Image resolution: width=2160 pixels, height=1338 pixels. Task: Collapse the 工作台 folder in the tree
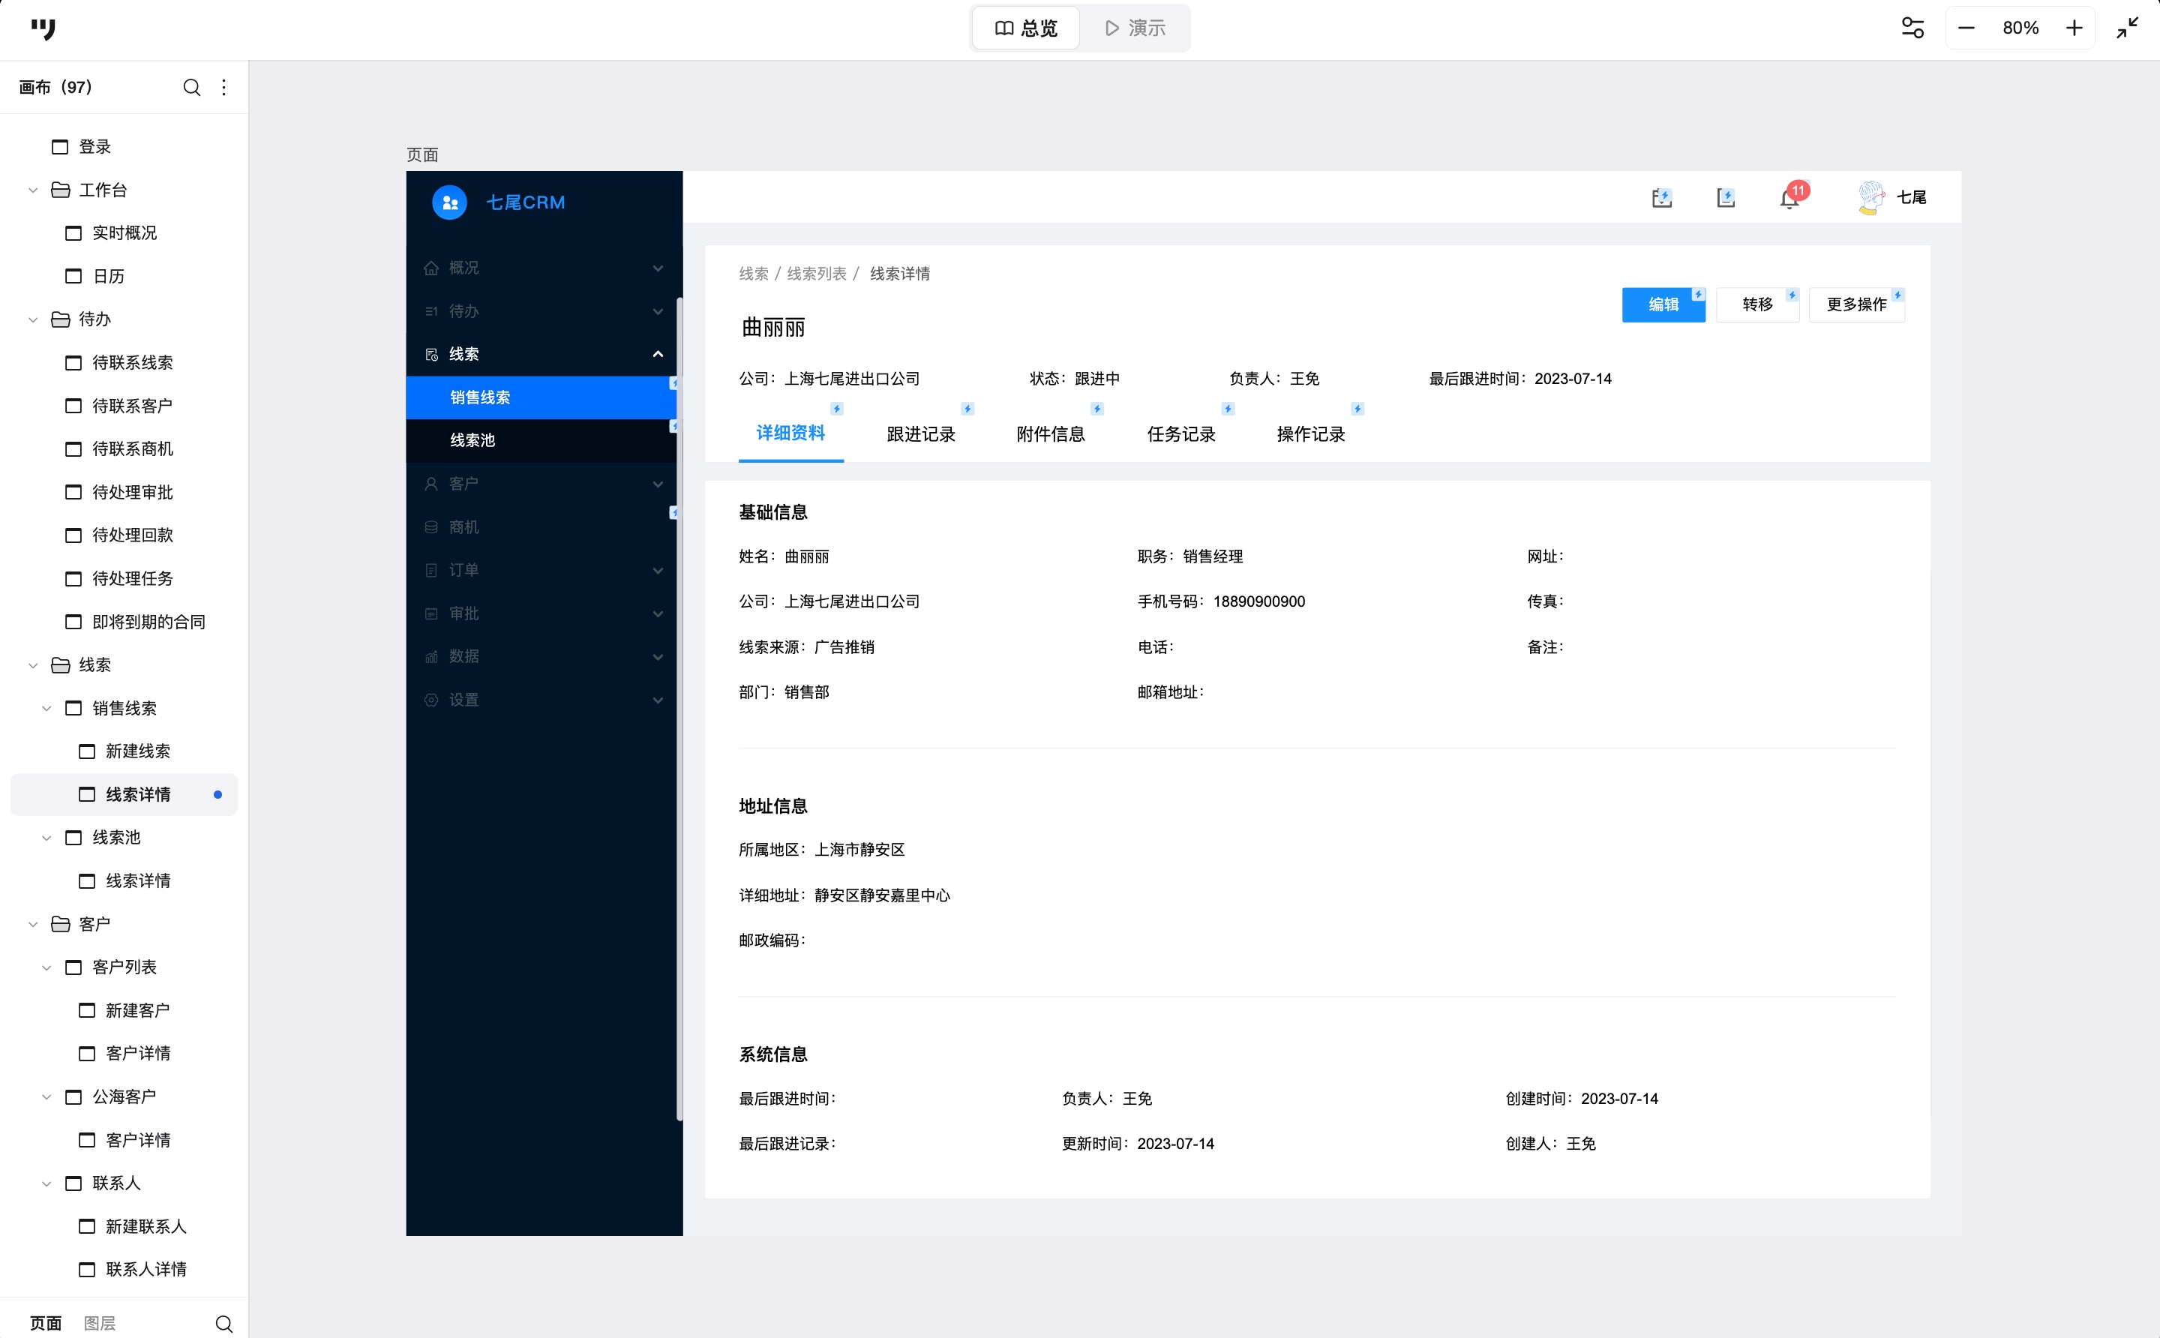pyautogui.click(x=33, y=190)
